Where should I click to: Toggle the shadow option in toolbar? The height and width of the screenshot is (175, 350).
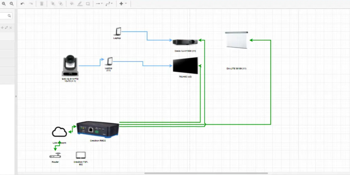(x=88, y=4)
